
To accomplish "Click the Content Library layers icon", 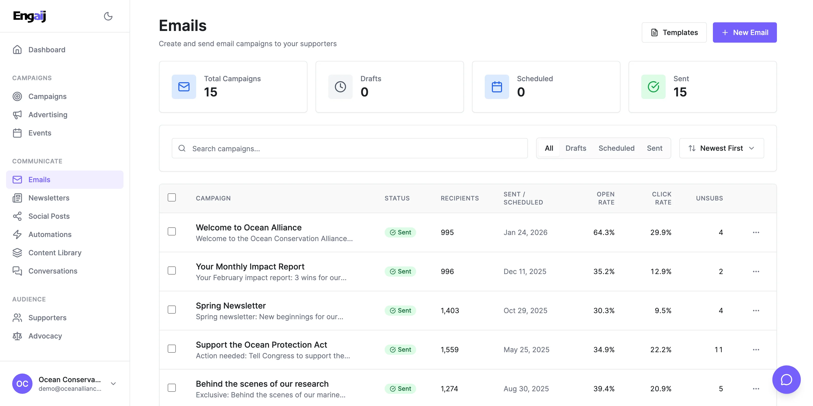I will coord(17,252).
